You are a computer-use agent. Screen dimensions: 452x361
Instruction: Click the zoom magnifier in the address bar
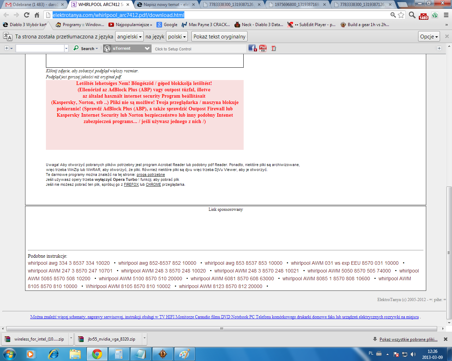click(393, 15)
